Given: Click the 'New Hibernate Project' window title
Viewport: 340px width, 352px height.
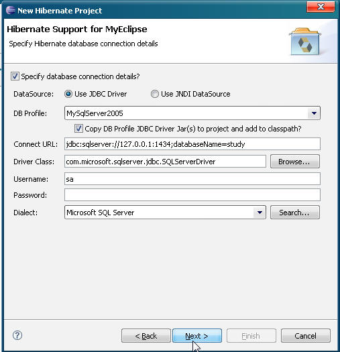Looking at the screenshot, I should (x=60, y=11).
